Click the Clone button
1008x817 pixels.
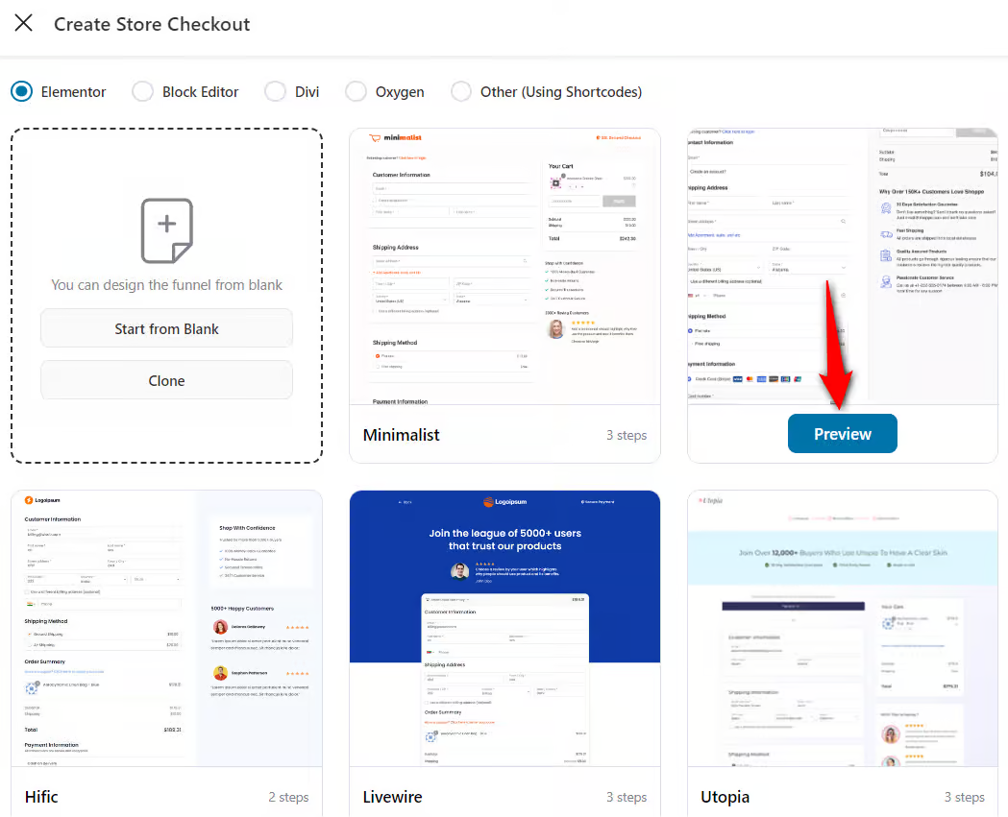point(166,380)
